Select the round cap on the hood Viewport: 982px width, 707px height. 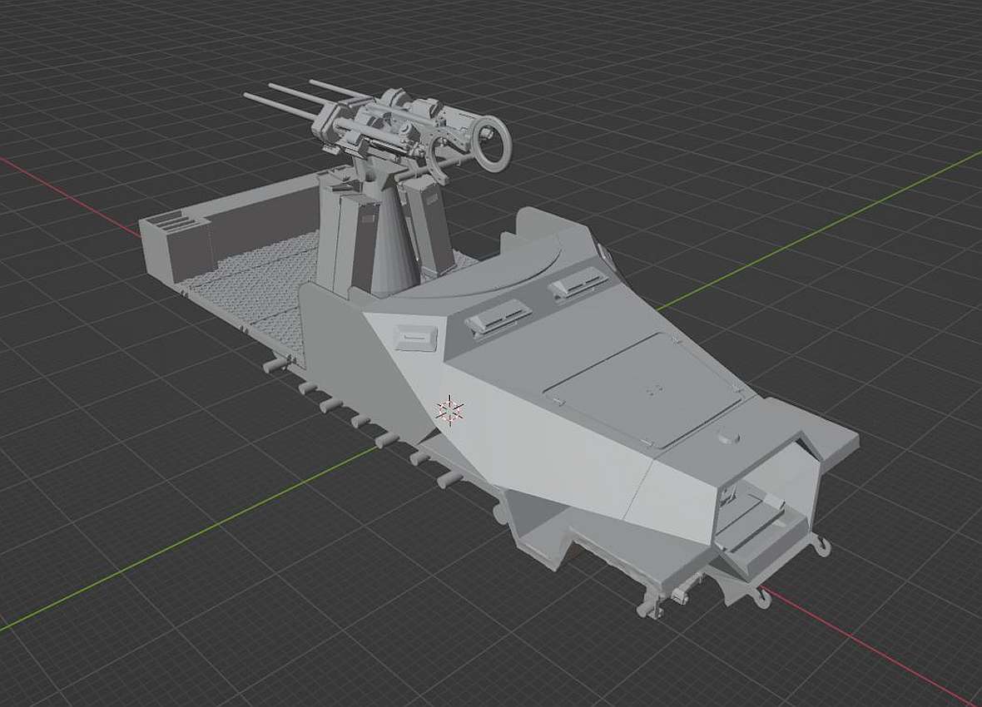point(729,434)
